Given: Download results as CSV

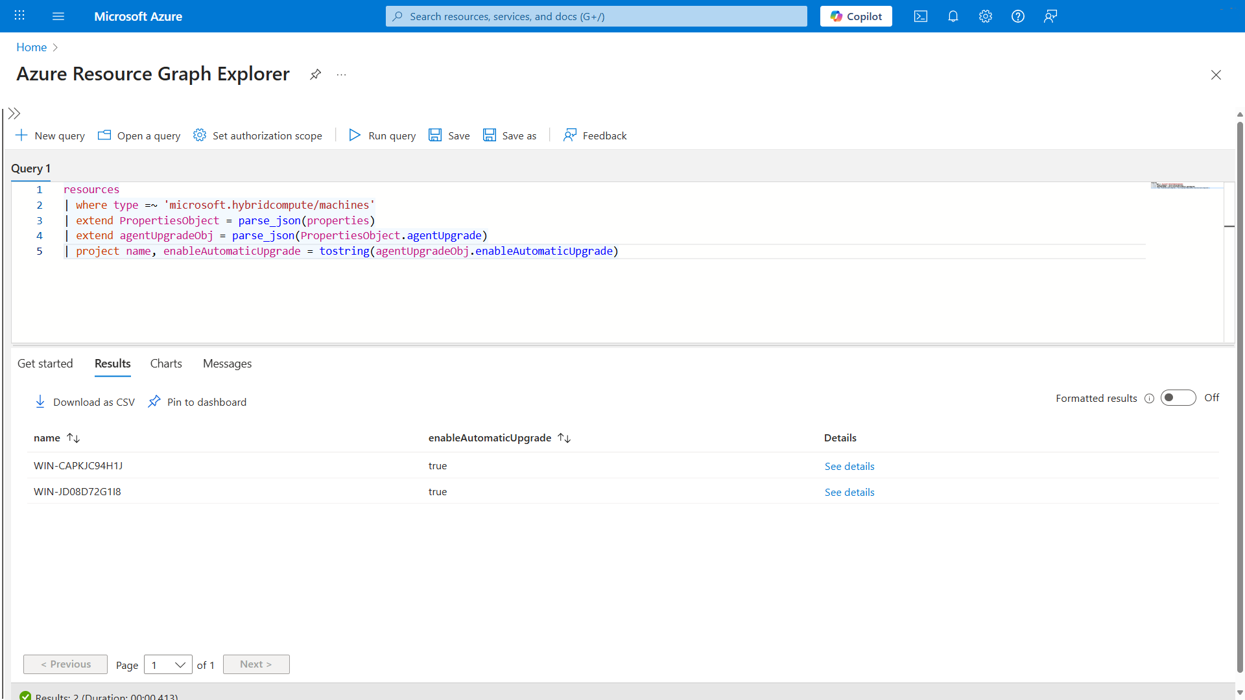Looking at the screenshot, I should pyautogui.click(x=85, y=402).
